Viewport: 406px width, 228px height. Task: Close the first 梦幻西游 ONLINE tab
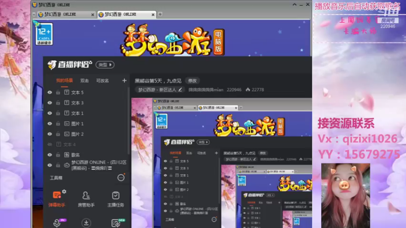point(92,15)
